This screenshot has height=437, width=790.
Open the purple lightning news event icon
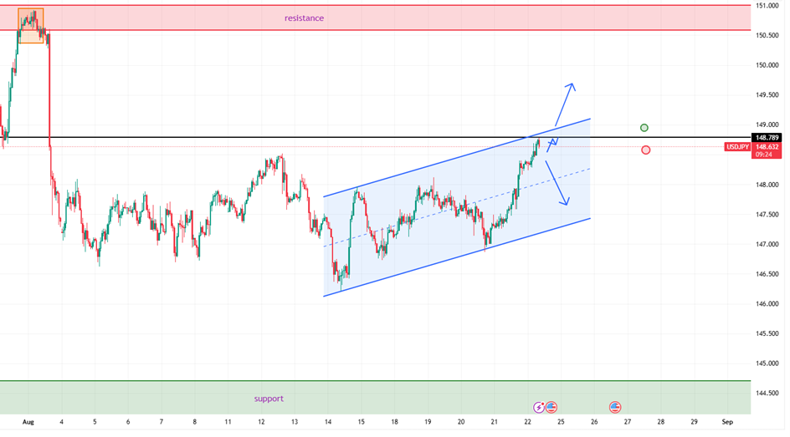pos(539,407)
